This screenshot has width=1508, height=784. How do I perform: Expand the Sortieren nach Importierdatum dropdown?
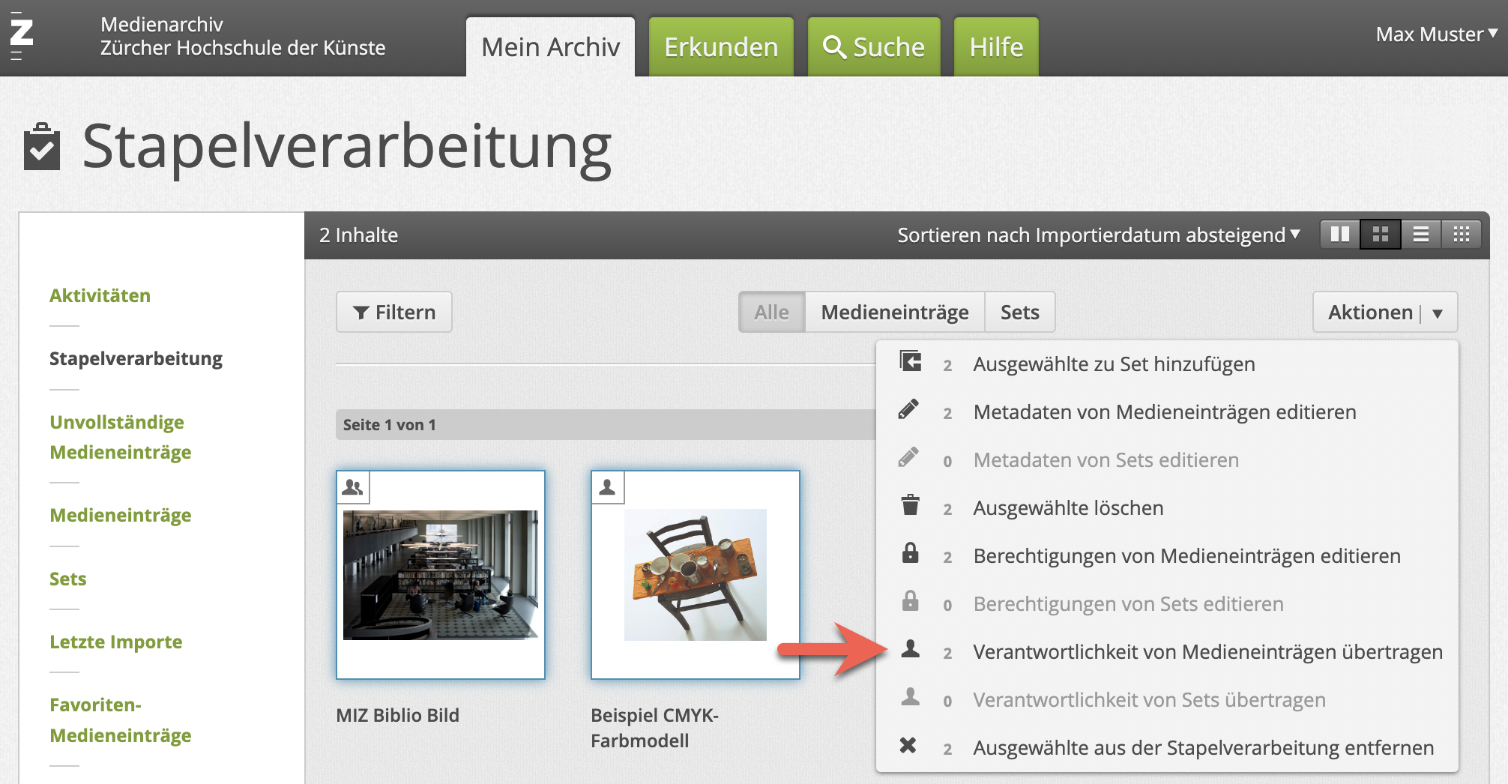1098,235
